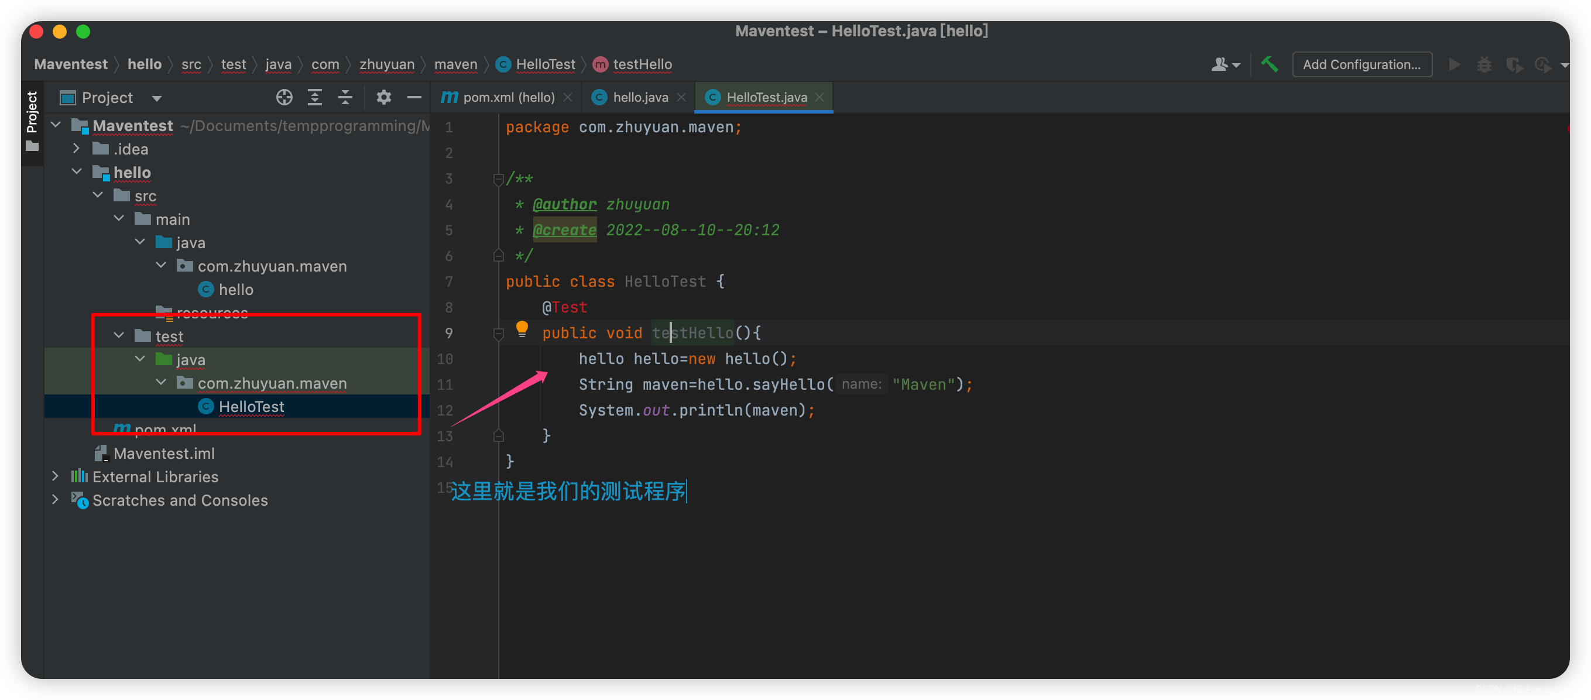Close the pom.xml (hello) tab

click(568, 97)
